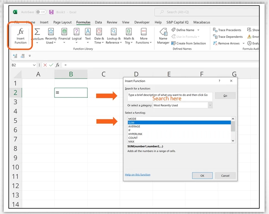Click the Trace Precedents tool

tap(227, 30)
